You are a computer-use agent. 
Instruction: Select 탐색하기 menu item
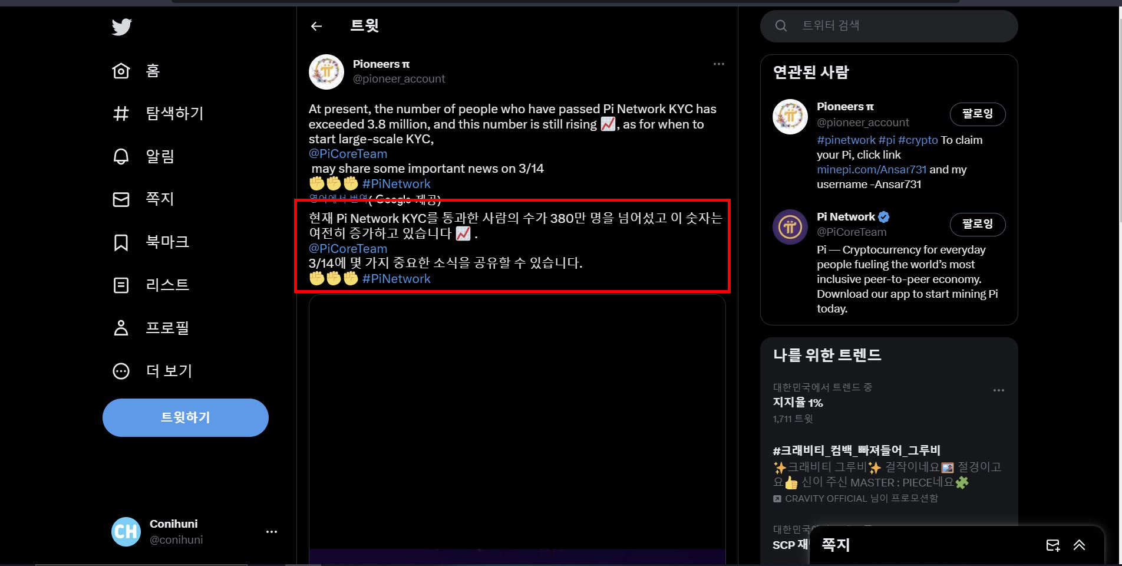[174, 113]
